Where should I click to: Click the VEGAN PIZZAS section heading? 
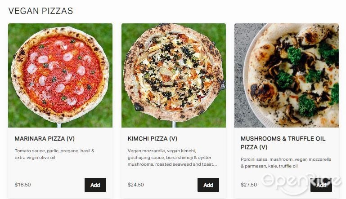[x=40, y=11]
